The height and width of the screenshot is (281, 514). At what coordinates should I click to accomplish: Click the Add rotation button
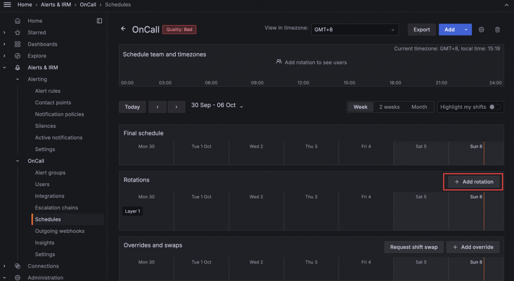474,182
